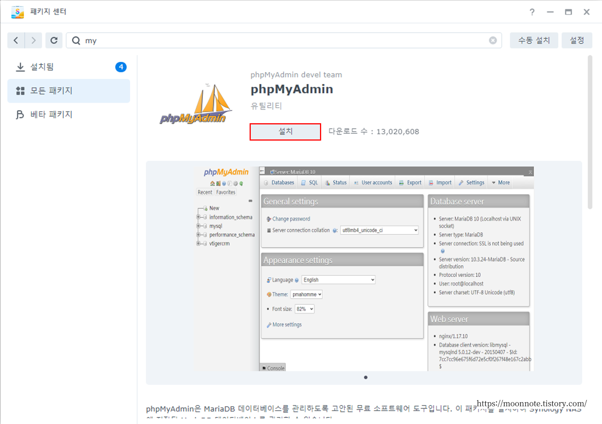Click the phpMyAdmin sailboat logo
The image size is (602, 424).
pos(196,104)
